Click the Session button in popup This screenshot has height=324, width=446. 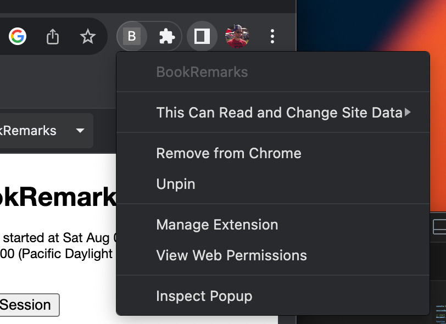tap(30, 305)
